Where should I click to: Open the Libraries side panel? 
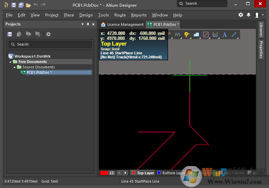point(261,30)
